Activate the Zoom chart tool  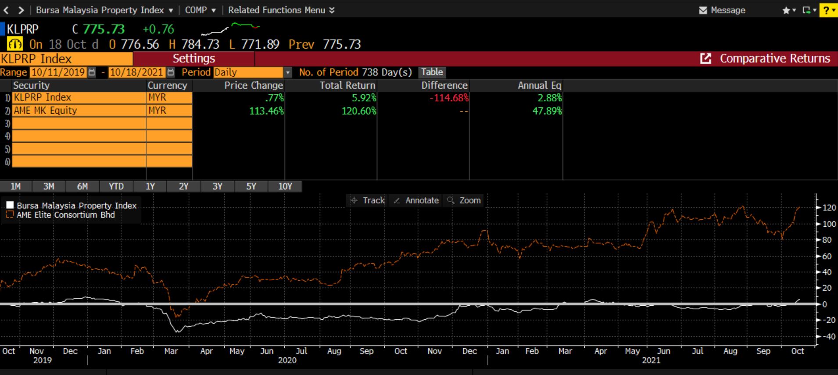click(x=464, y=200)
